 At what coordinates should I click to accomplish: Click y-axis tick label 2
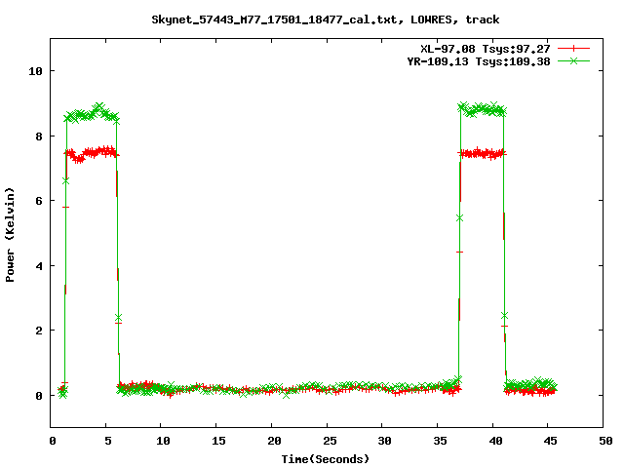(39, 331)
